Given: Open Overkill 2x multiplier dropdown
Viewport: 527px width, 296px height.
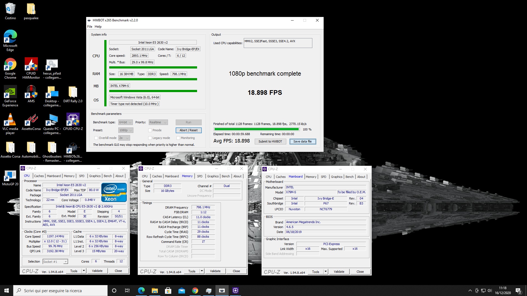Looking at the screenshot, I should click(x=124, y=138).
